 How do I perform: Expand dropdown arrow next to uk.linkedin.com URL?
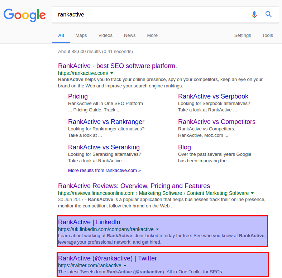click(x=157, y=229)
